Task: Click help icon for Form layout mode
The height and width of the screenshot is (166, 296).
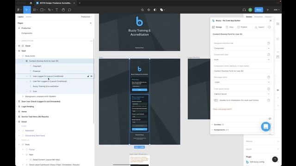Action: [269, 89]
